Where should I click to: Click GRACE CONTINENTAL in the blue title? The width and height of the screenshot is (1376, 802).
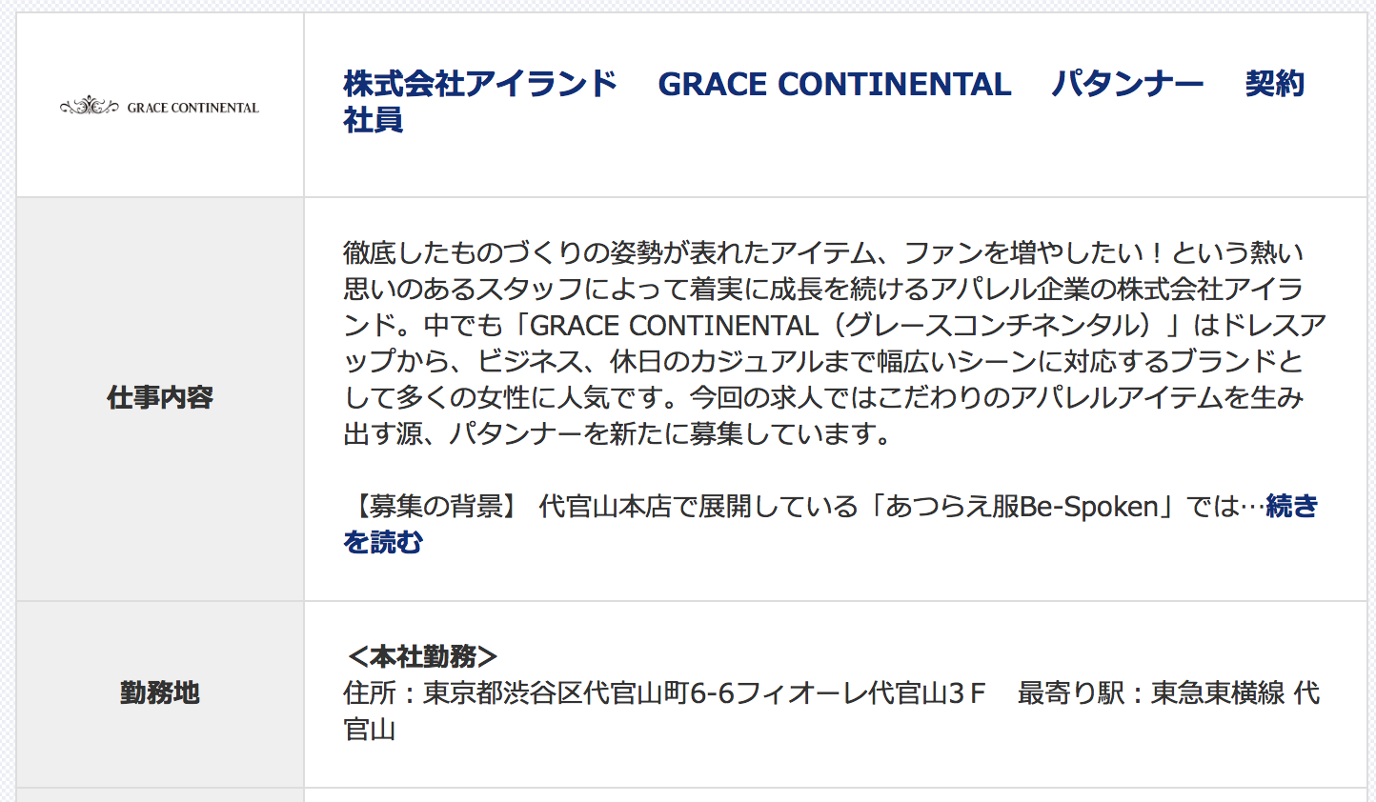point(835,84)
